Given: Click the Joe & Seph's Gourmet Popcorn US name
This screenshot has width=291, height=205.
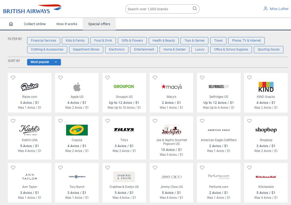Looking at the screenshot, I should tap(172, 142).
